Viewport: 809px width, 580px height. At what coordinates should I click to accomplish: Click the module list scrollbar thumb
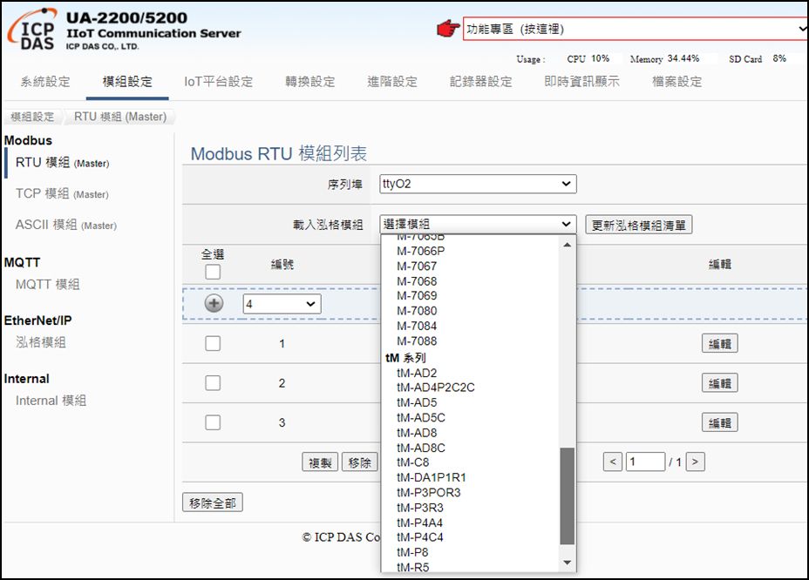(x=567, y=496)
